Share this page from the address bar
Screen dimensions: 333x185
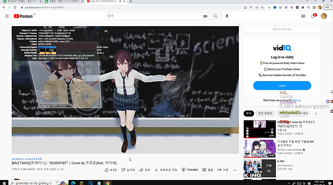(256, 7)
